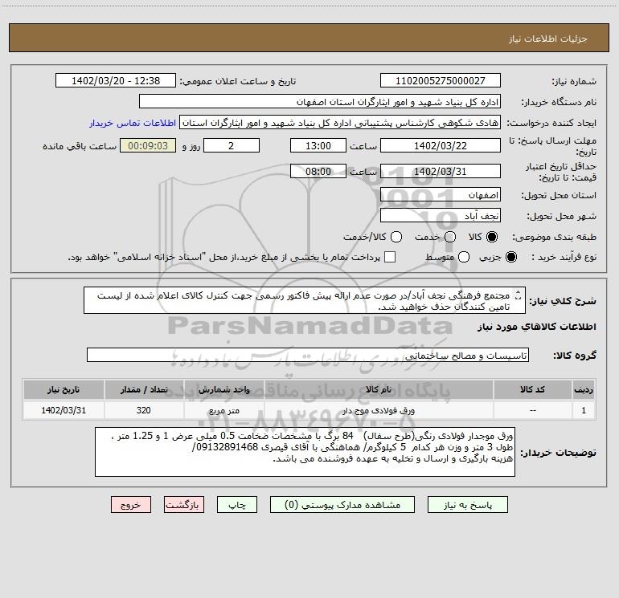Select the 'کالا/خدمت' radio button
Image resolution: width=619 pixels, height=598 pixels.
396,237
